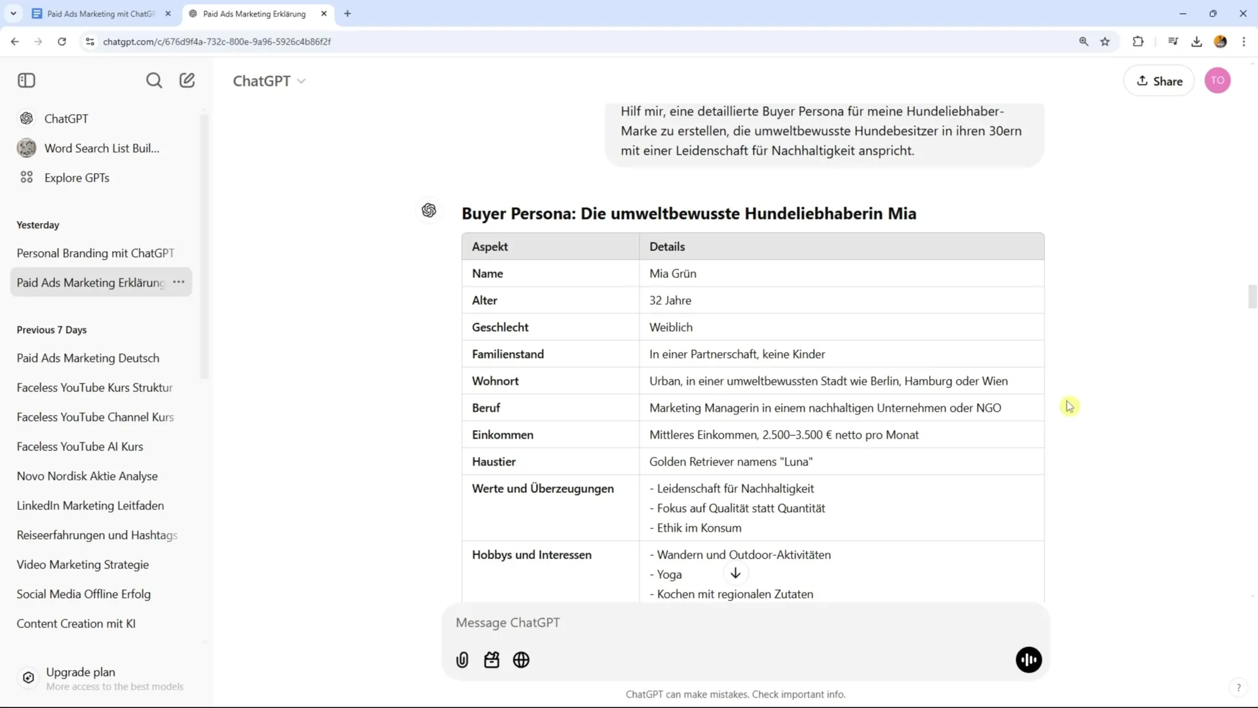
Task: Click the Buyer Persona heading text
Action: click(x=689, y=214)
